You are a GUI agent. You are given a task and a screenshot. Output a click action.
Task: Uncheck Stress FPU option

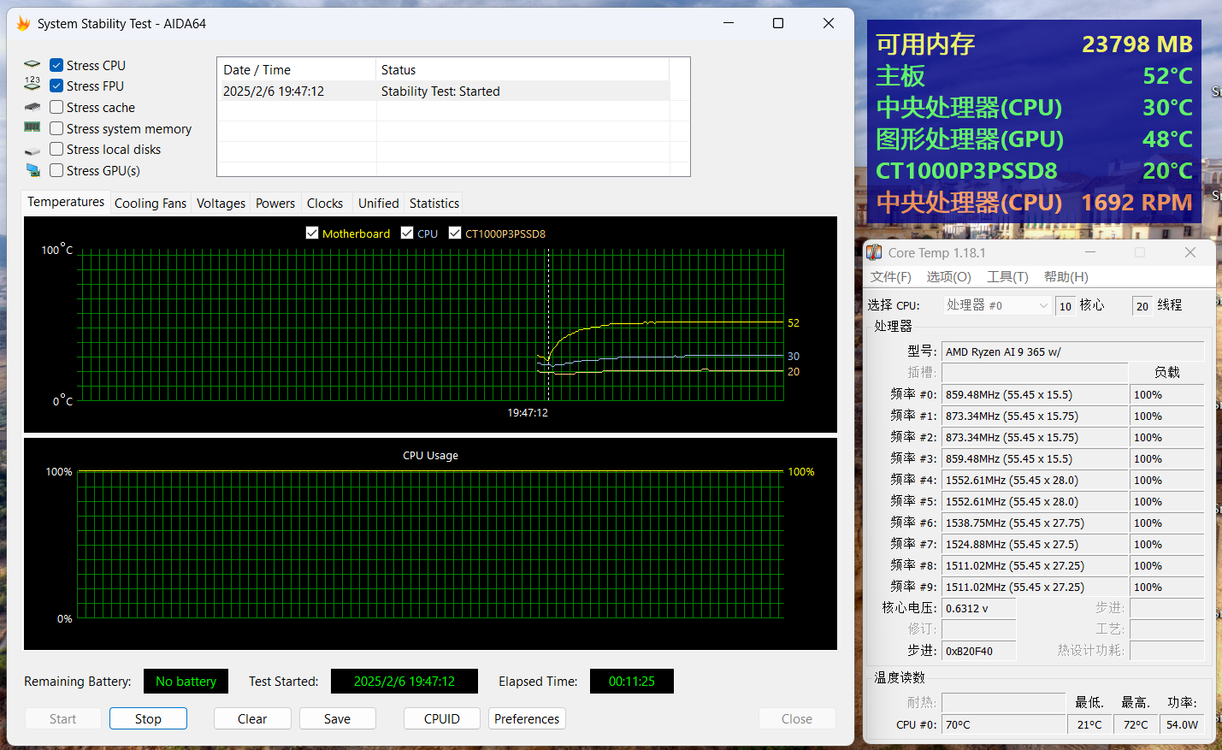pyautogui.click(x=56, y=86)
